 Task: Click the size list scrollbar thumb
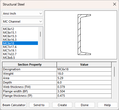coord(40,34)
